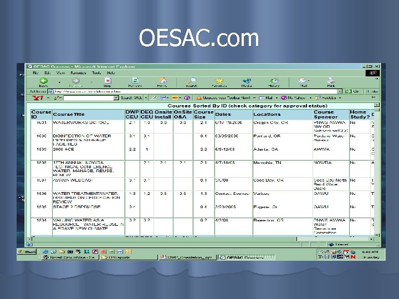
Task: Click the Start button
Action: point(27,252)
